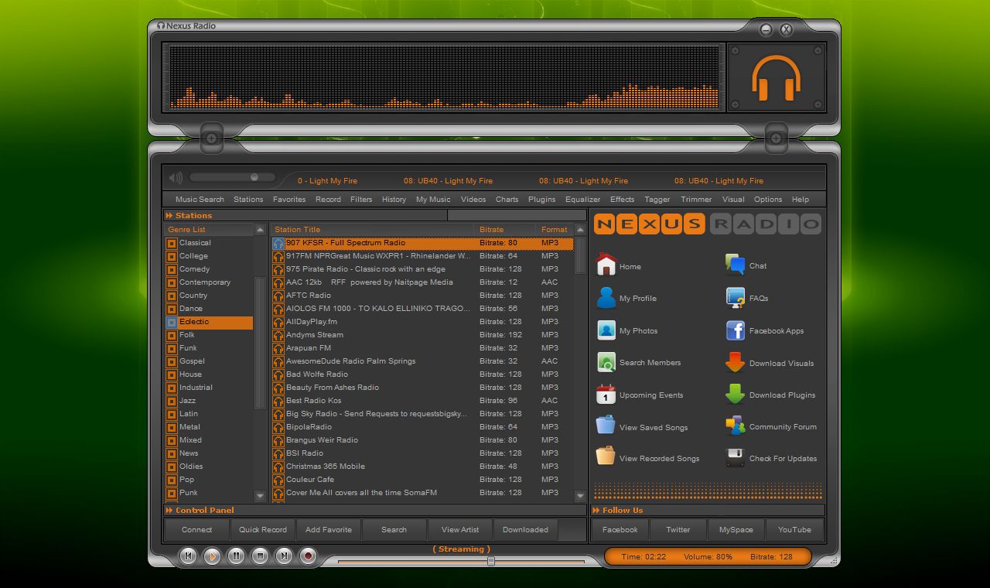
Task: Open the Community Forum icon
Action: click(x=735, y=426)
